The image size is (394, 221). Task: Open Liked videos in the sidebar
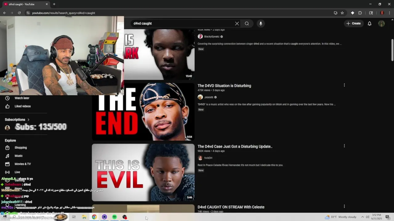[22, 106]
